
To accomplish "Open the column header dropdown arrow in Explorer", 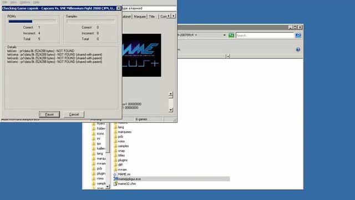I will [228, 56].
